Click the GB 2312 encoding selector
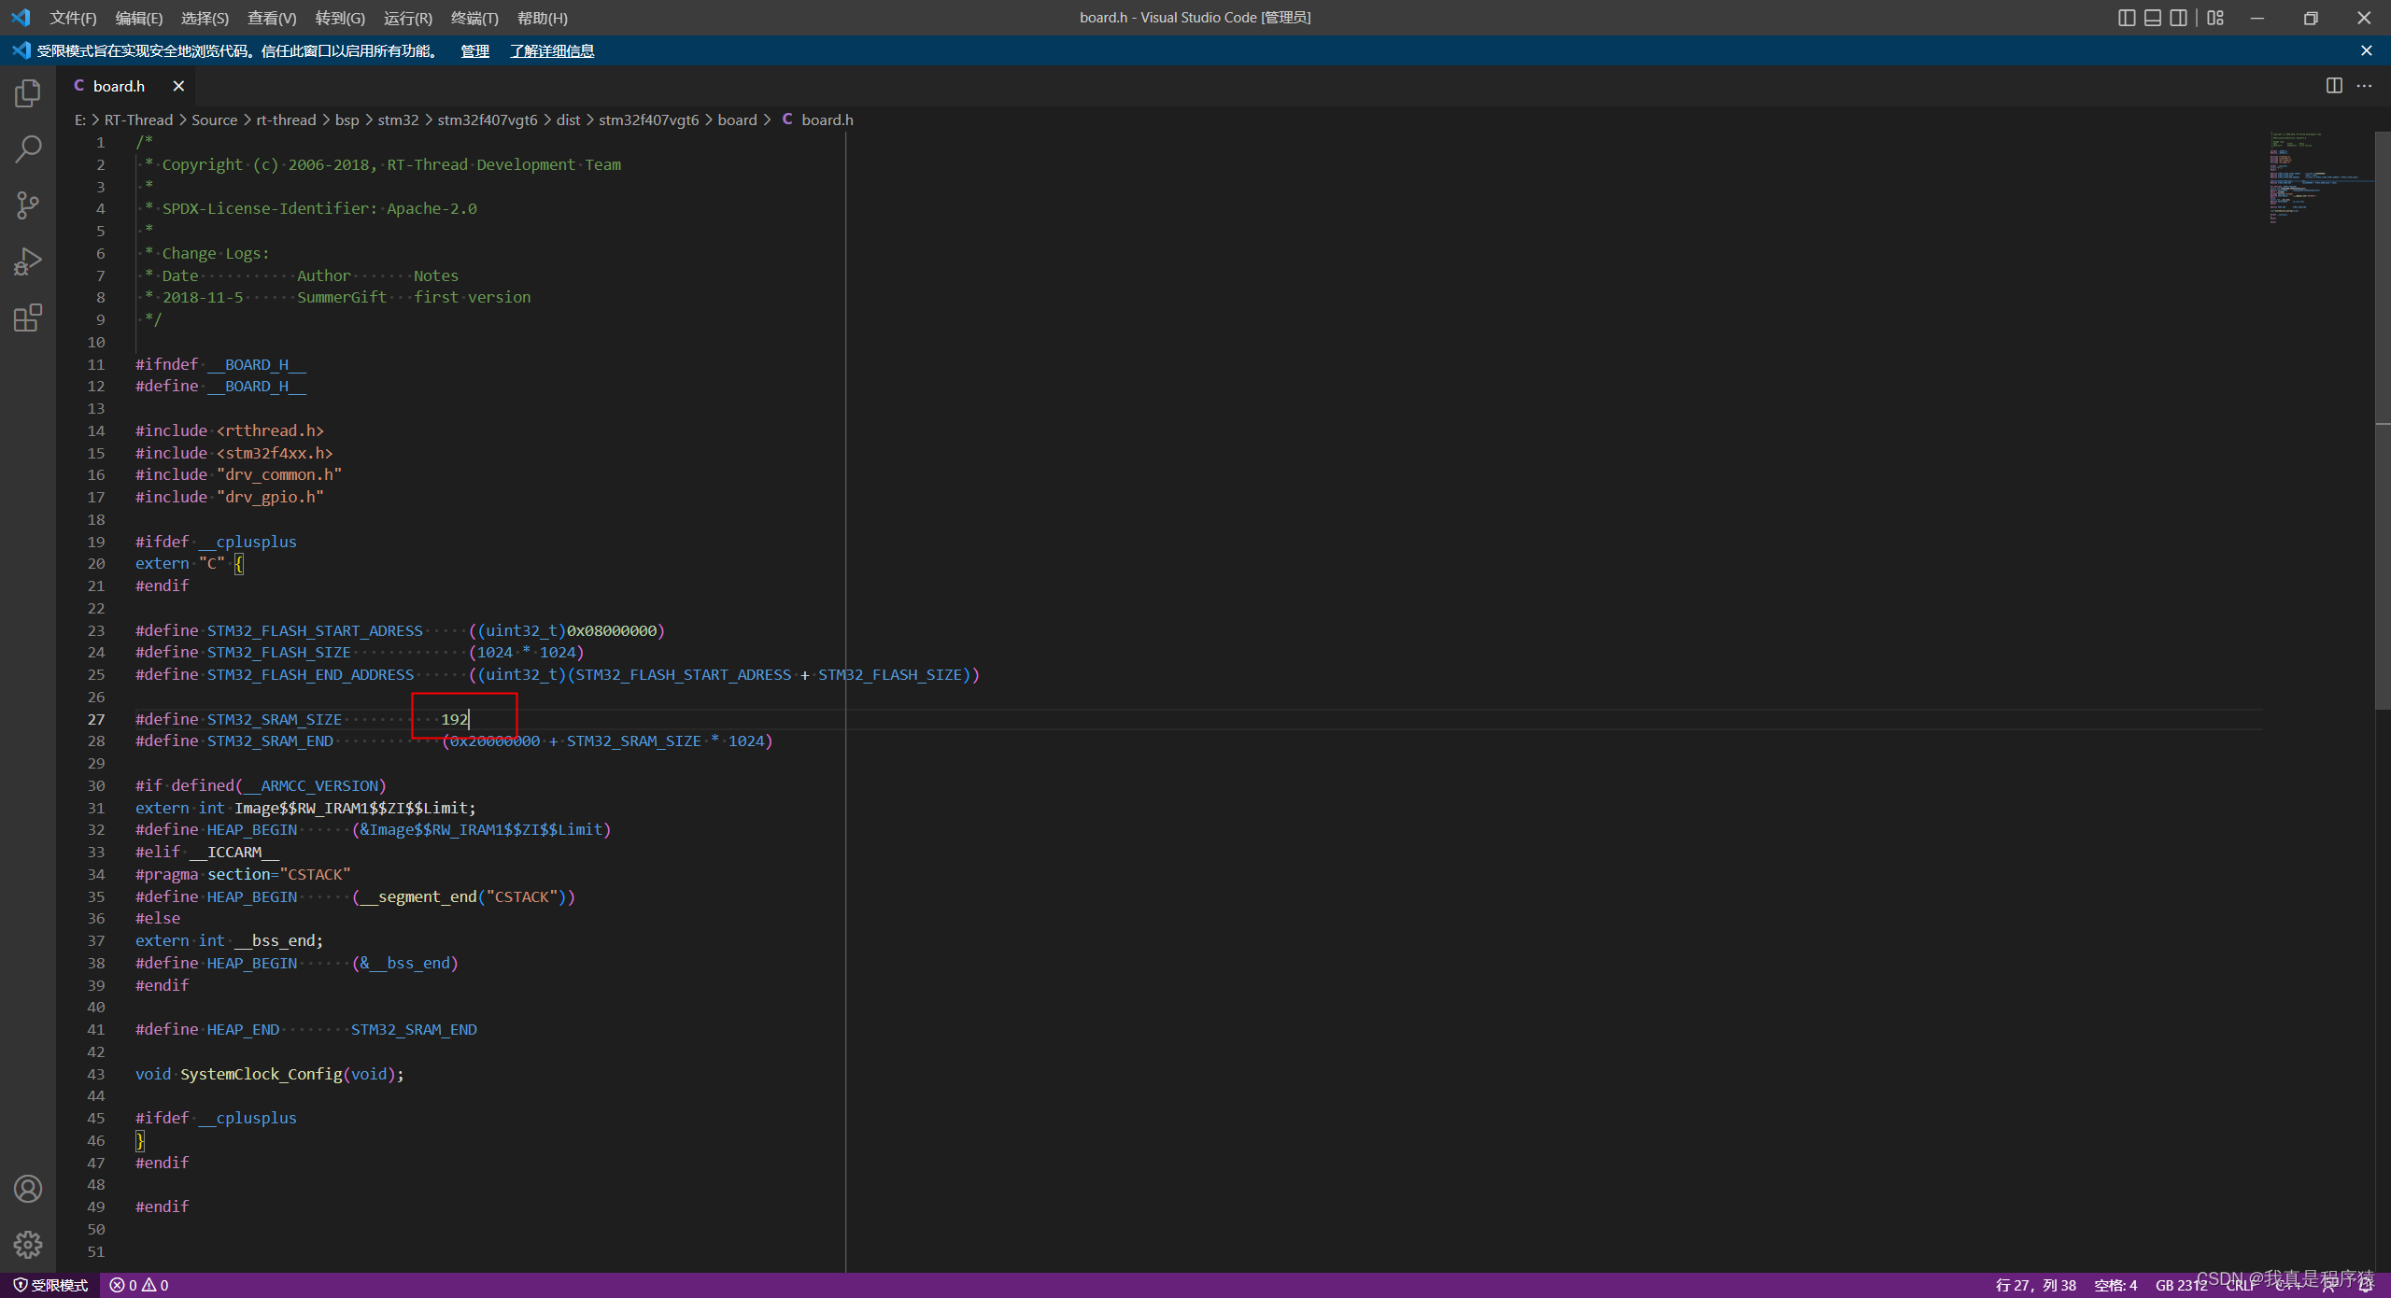This screenshot has width=2391, height=1298. click(x=2181, y=1286)
